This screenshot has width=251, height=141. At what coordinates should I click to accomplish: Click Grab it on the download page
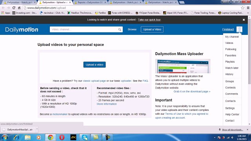tap(192, 91)
